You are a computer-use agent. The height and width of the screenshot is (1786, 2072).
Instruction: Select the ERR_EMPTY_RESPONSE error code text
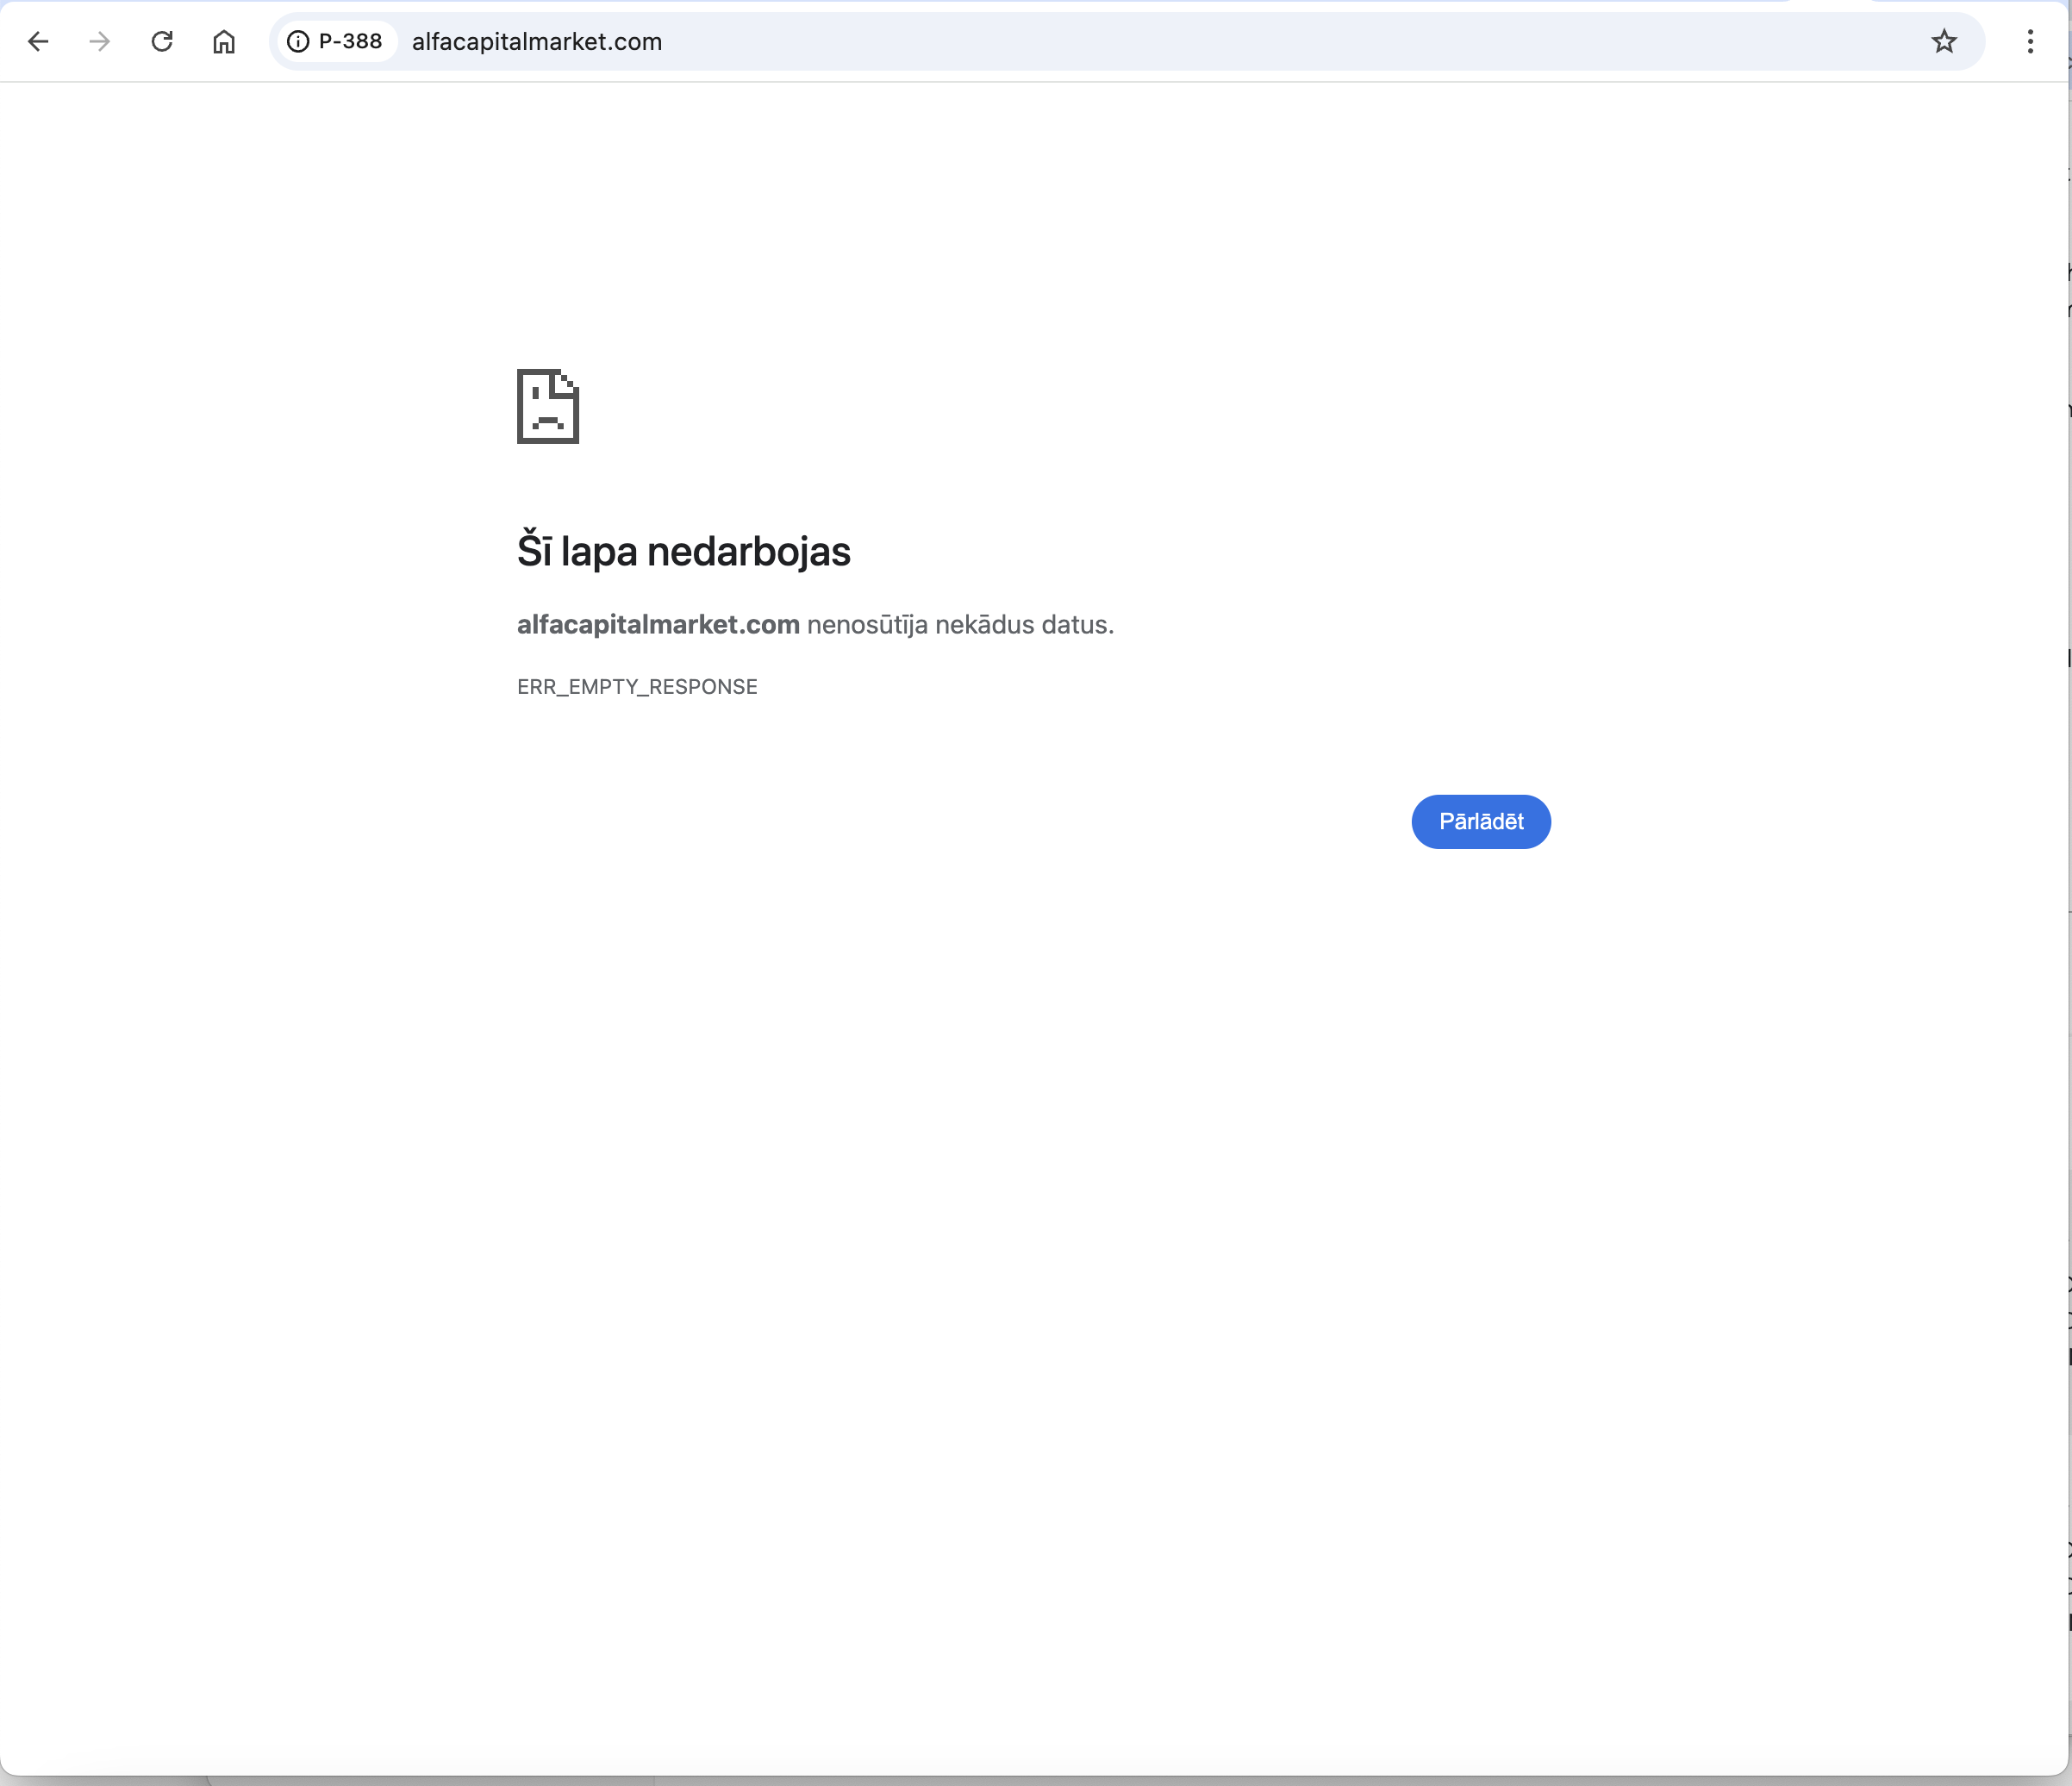(x=637, y=687)
